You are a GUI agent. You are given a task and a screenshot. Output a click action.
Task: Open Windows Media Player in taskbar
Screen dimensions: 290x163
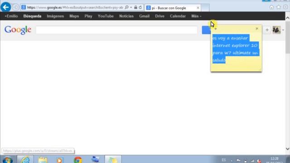(x=59, y=160)
